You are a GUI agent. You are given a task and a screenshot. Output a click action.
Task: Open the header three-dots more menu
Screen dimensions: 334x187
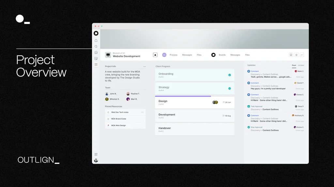click(302, 55)
